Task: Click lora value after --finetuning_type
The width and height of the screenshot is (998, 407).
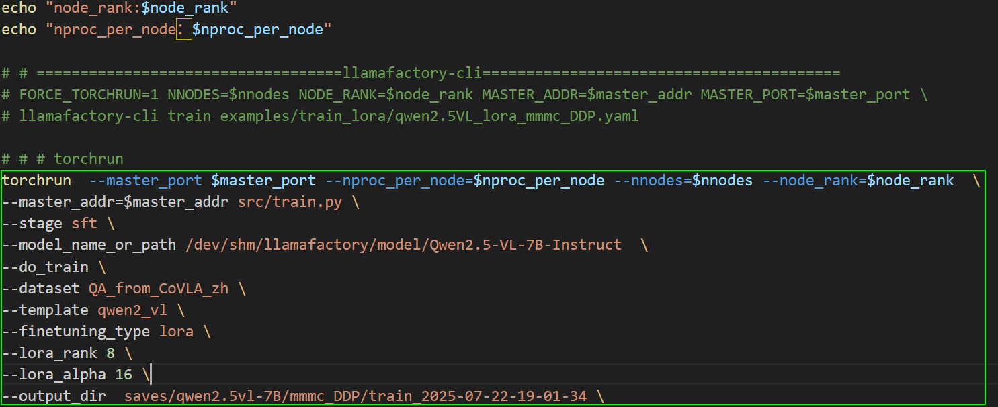Action: coord(176,332)
